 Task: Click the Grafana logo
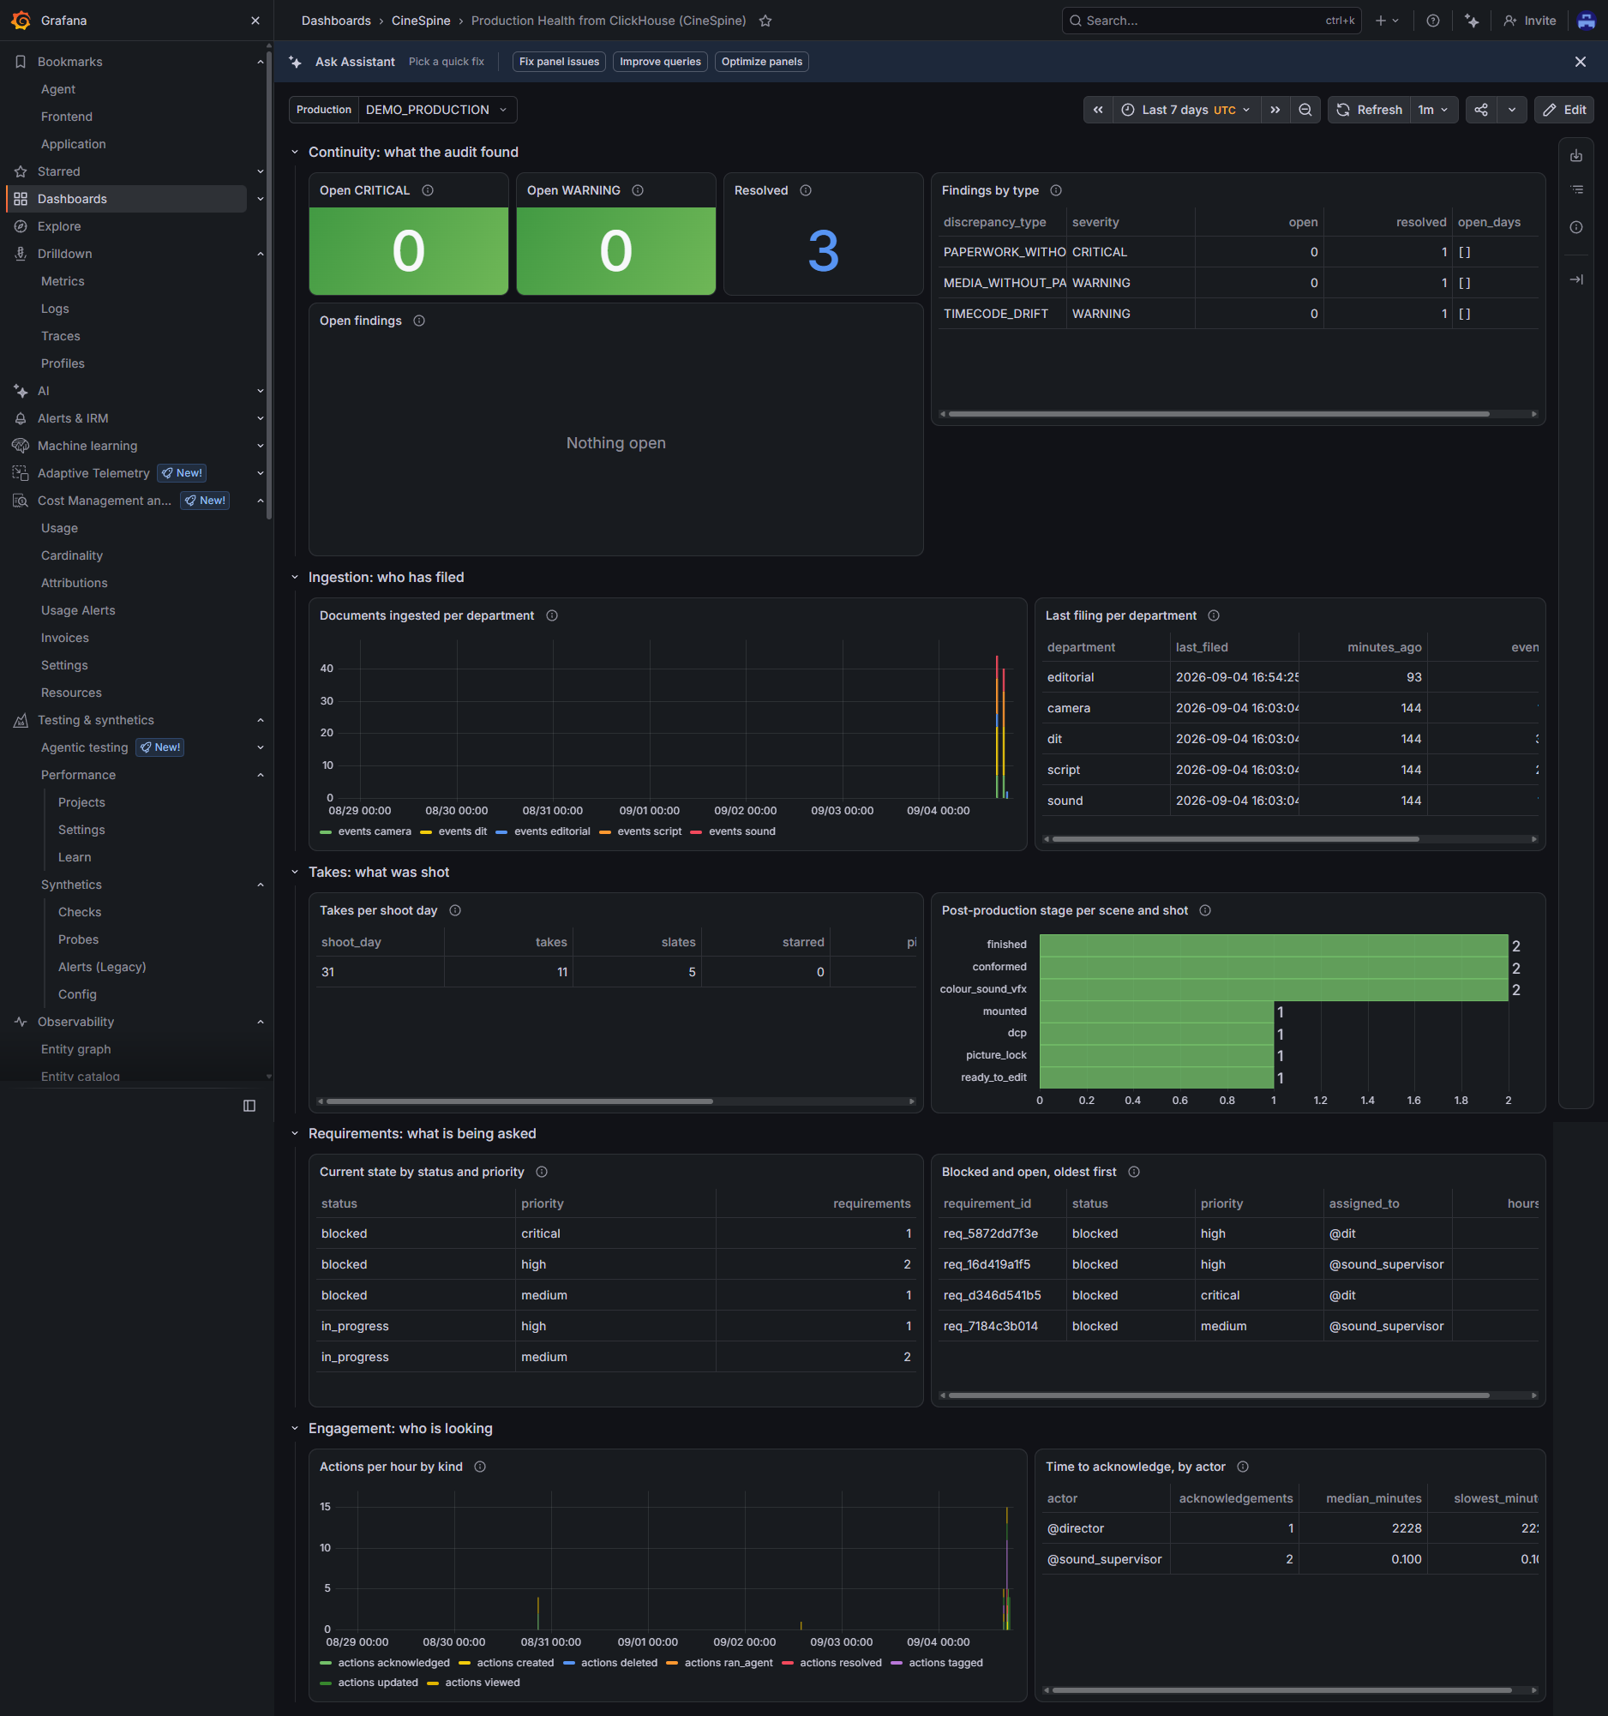tap(21, 20)
